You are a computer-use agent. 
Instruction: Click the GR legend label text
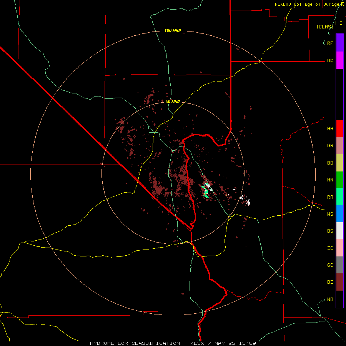click(x=330, y=146)
